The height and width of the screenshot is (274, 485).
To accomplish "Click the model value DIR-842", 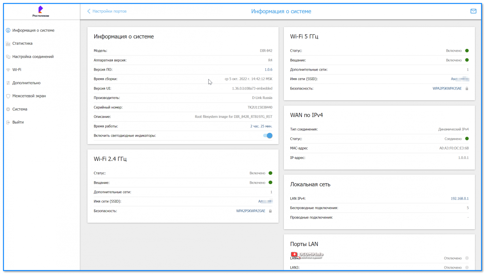I will pyautogui.click(x=266, y=51).
